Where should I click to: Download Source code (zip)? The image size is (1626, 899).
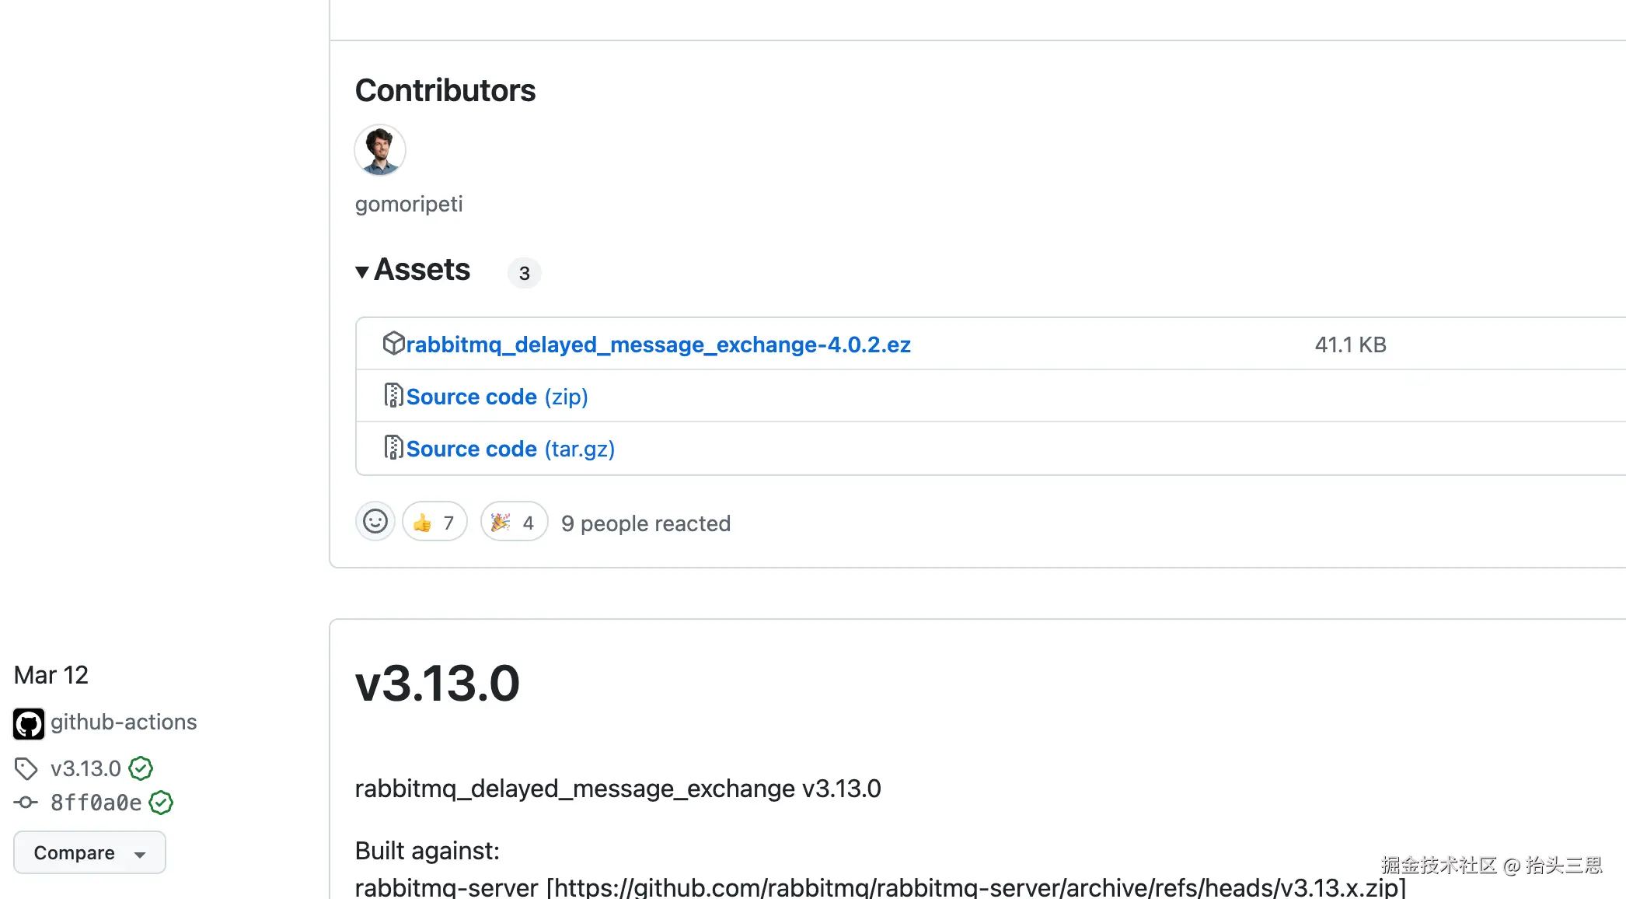pos(497,397)
